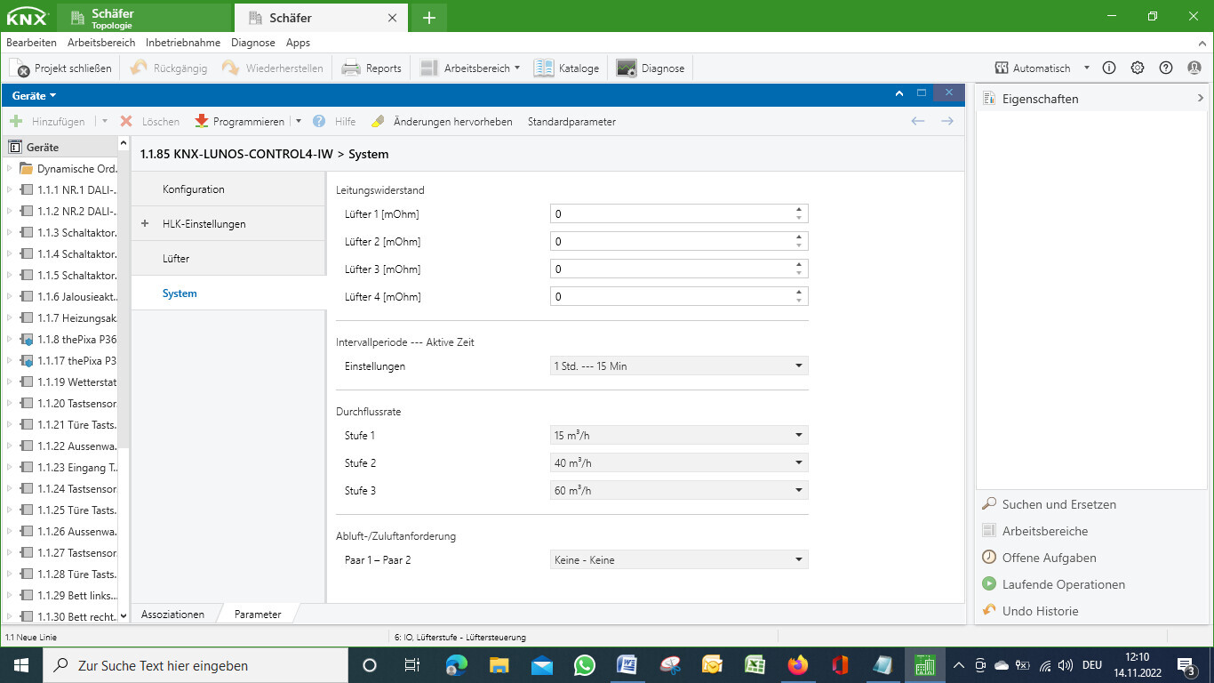Open the Laufende Operationen play icon
Viewport: 1214px width, 683px height.
988,584
